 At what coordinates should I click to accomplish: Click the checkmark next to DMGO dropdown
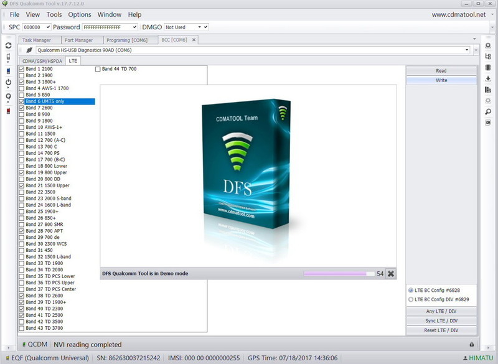[x=205, y=27]
